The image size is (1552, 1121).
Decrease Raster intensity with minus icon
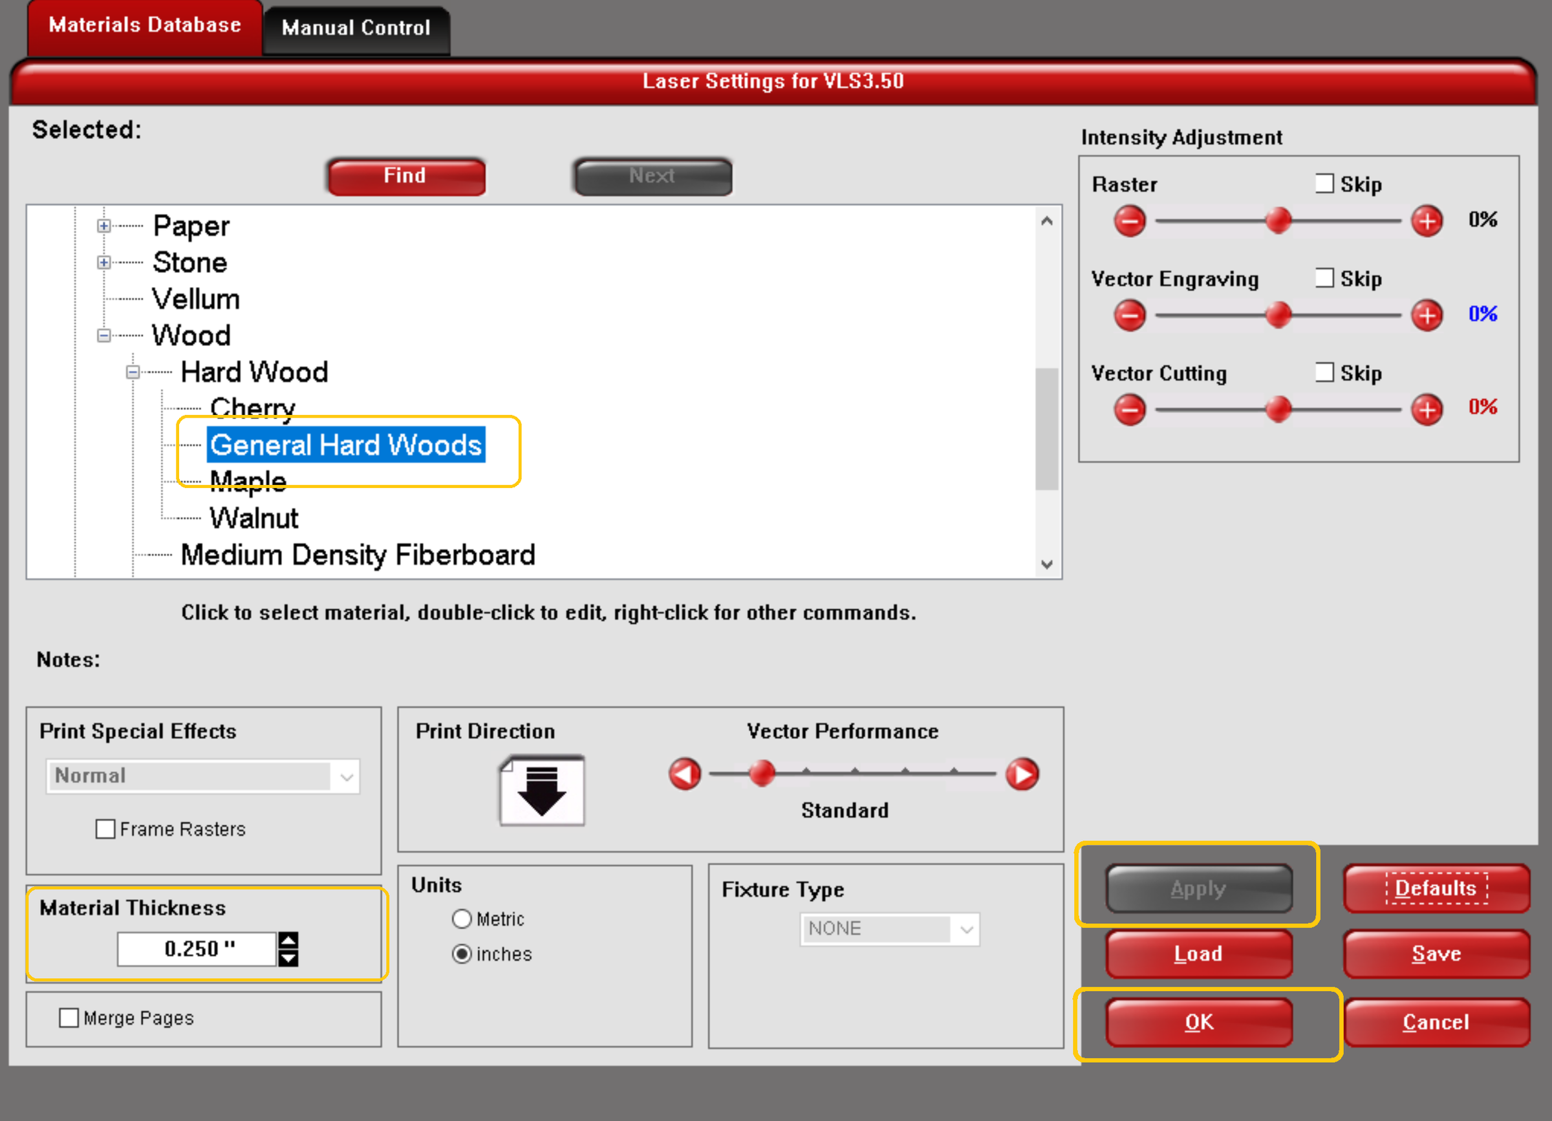1130,221
